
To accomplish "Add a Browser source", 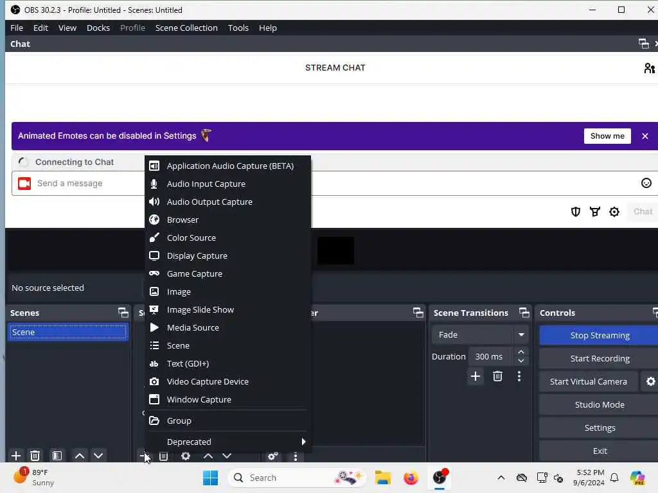I will point(227,220).
